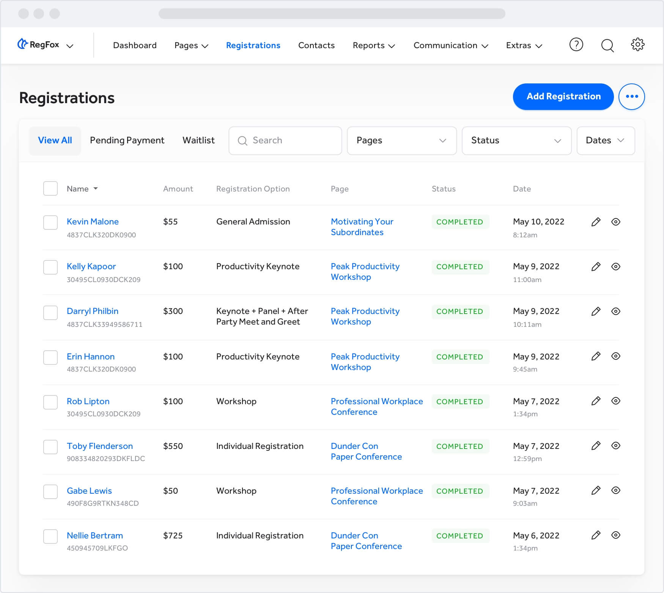The width and height of the screenshot is (664, 593).
Task: Edit Kevin Malone's registration with the pencil icon
Action: pos(596,222)
